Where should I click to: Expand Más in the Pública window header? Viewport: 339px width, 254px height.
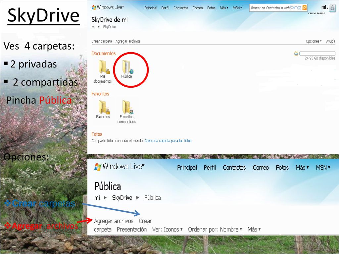(302, 167)
